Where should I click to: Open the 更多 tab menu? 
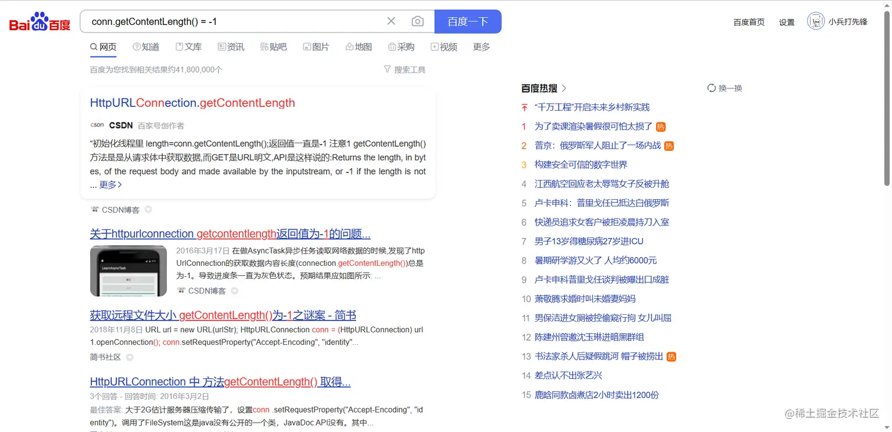pyautogui.click(x=481, y=47)
